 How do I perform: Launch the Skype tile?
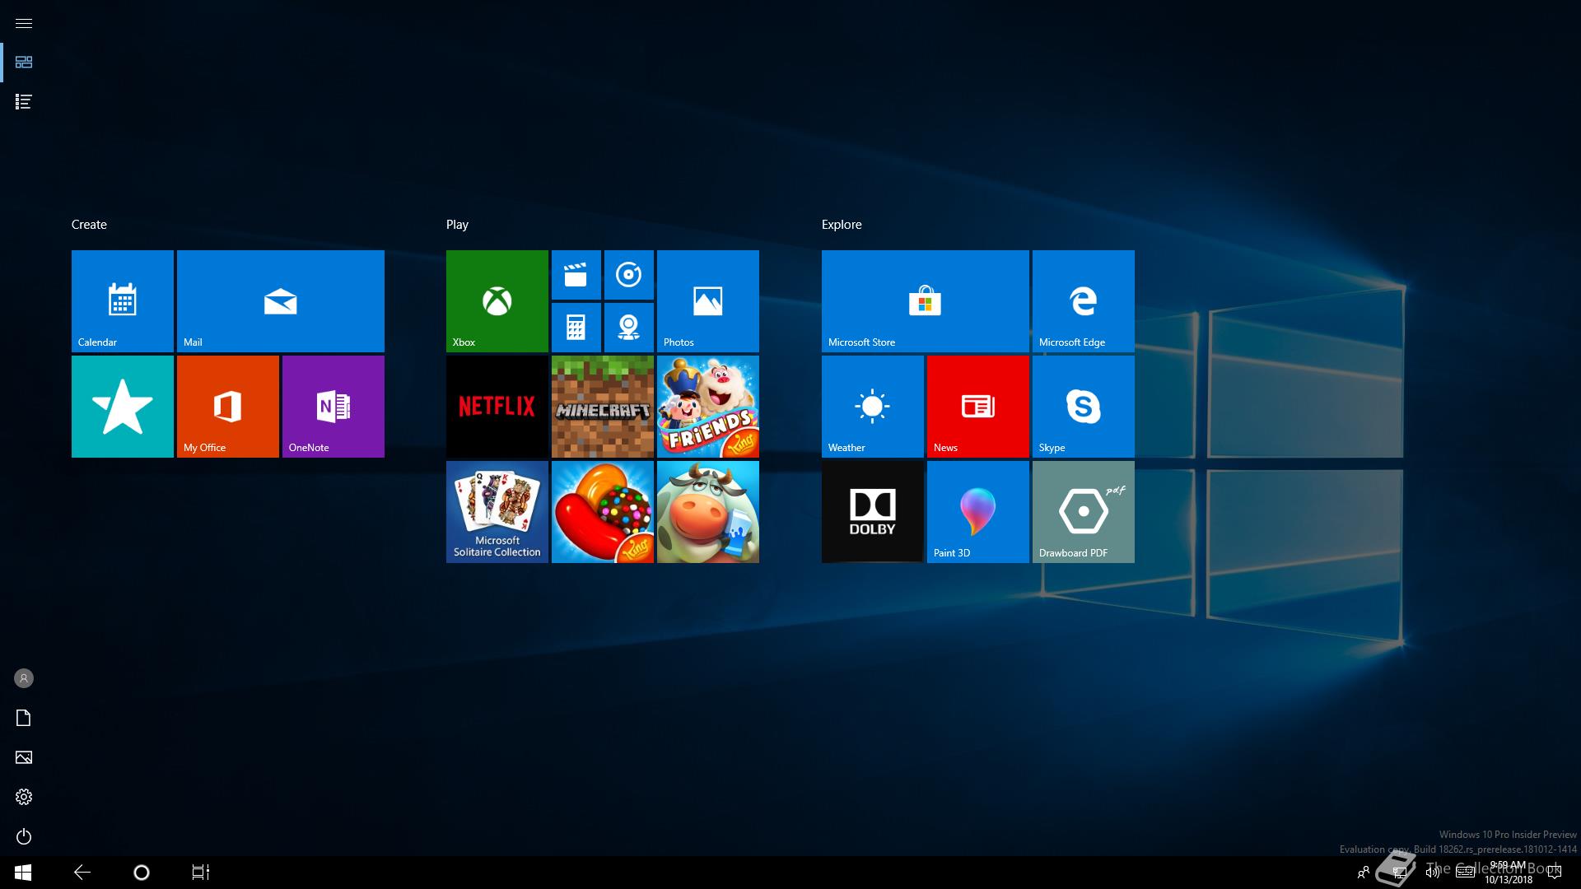[1084, 407]
